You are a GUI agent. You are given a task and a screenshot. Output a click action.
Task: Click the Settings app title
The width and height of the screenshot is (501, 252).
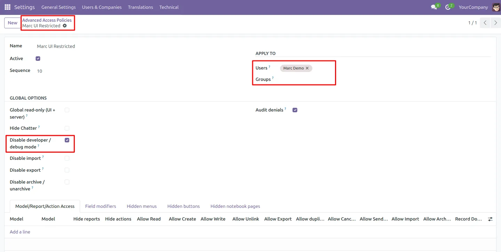[x=24, y=7]
